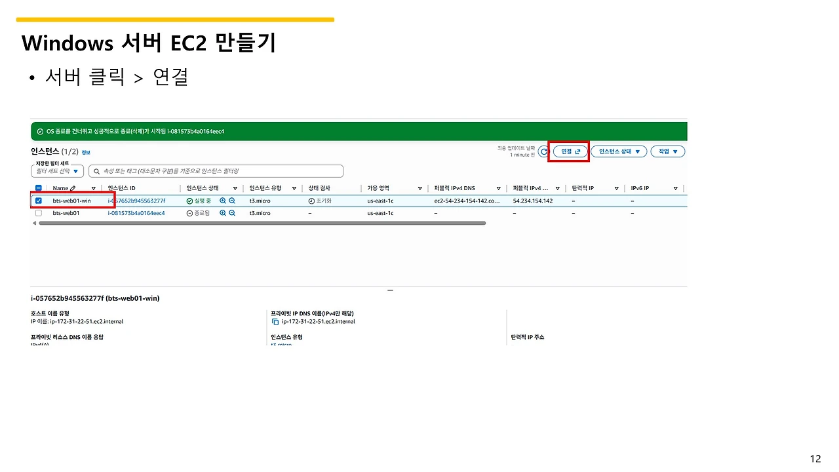
Task: Click the horizontal table scrollbar
Action: 262,223
